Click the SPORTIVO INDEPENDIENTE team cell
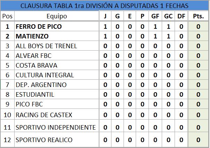210x148 pixels. click(x=56, y=128)
